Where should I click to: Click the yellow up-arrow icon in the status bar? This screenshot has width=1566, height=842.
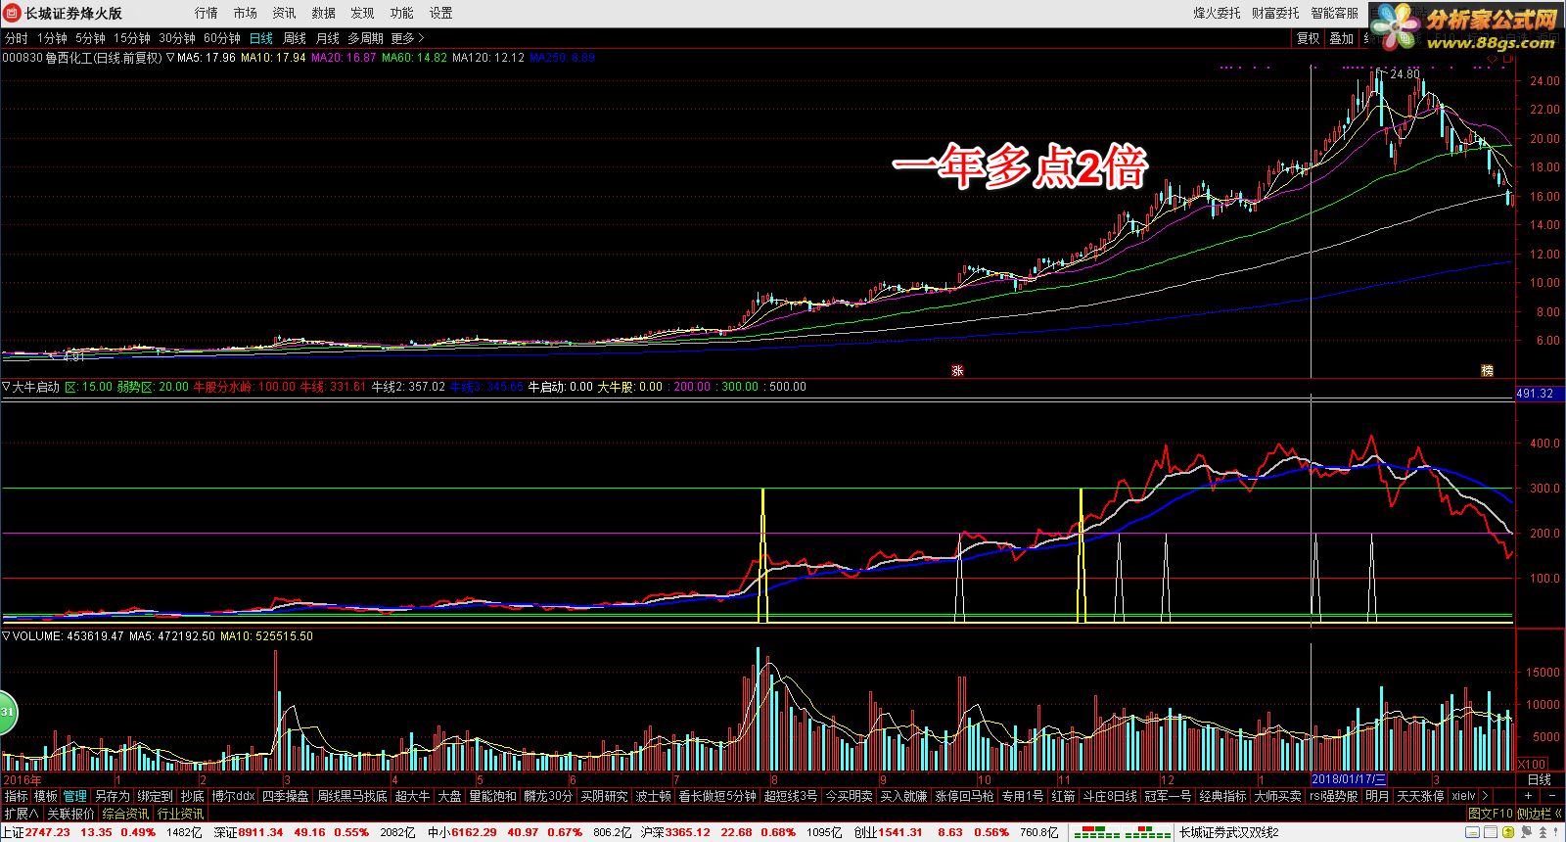1507,832
